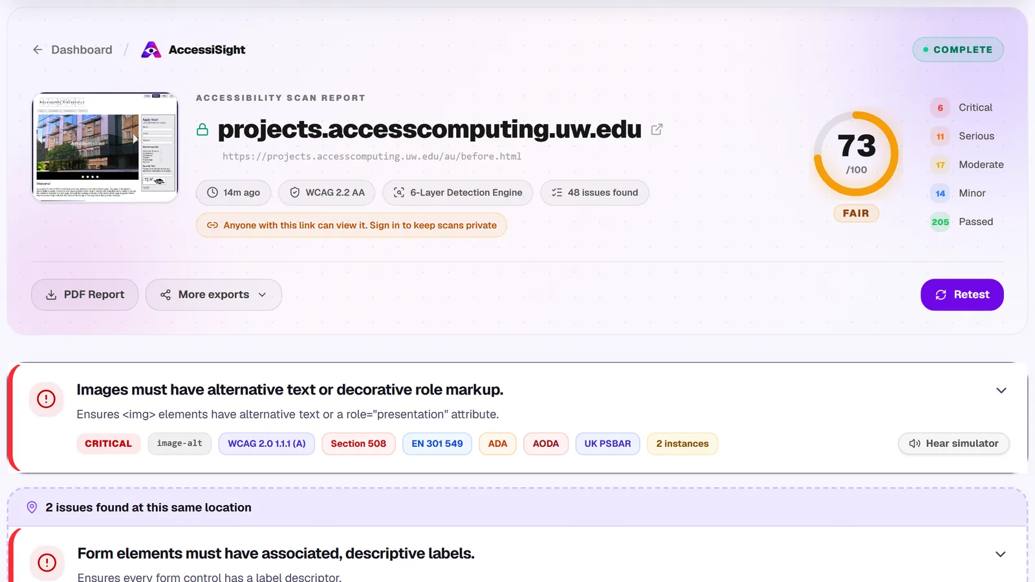Click the scan icon in 6-Layer Detection Engine chip
1035x582 pixels.
(x=399, y=193)
